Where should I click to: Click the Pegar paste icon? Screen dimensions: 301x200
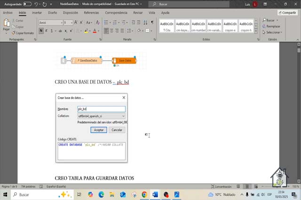(x=6, y=23)
